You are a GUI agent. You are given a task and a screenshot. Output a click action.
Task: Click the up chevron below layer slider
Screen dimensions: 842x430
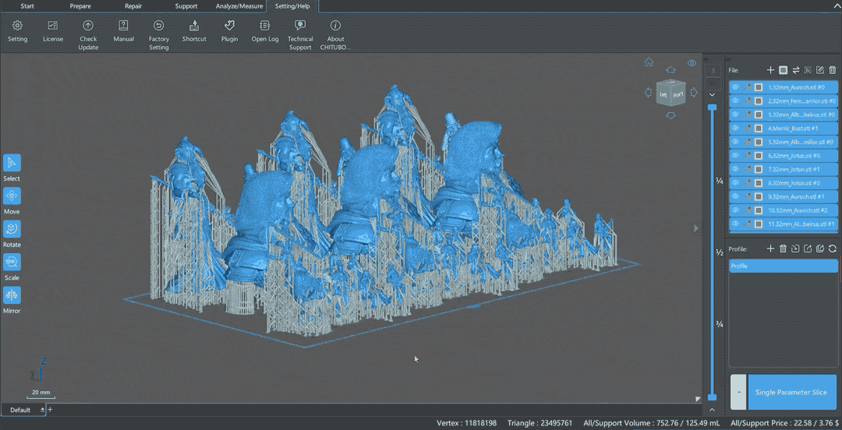[x=712, y=410]
